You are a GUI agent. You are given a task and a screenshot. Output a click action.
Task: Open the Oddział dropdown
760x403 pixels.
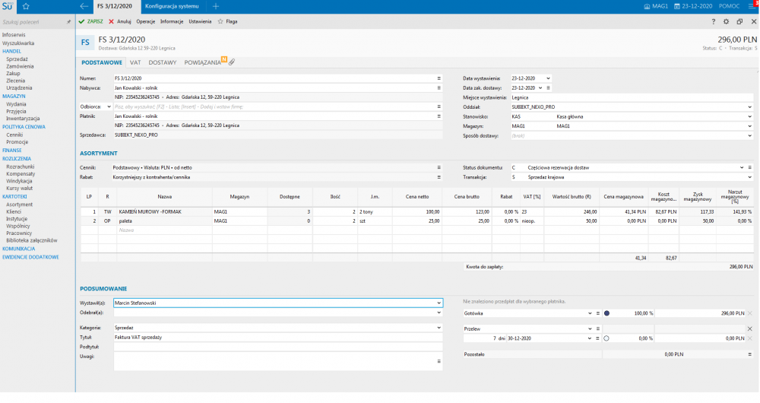[x=750, y=106]
